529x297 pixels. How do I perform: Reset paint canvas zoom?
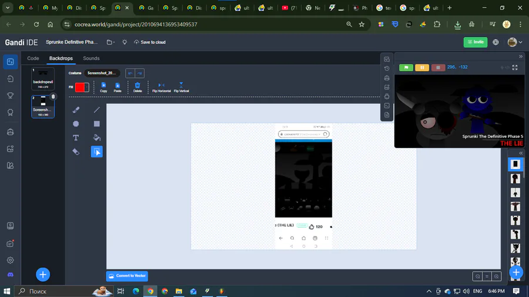487,276
